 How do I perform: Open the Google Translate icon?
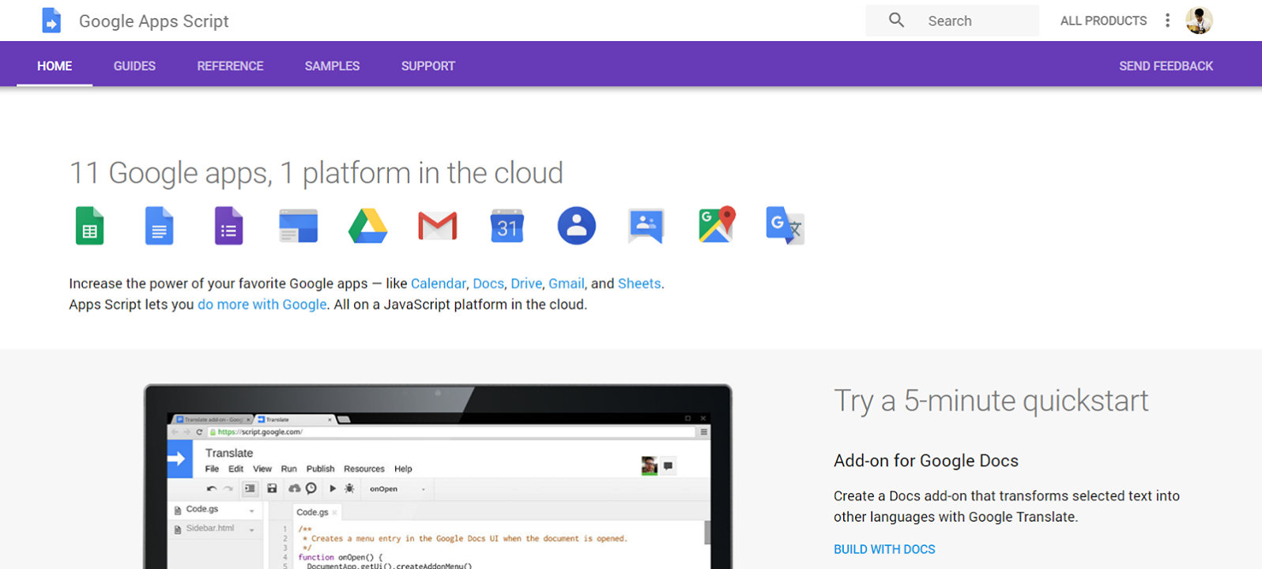click(785, 226)
